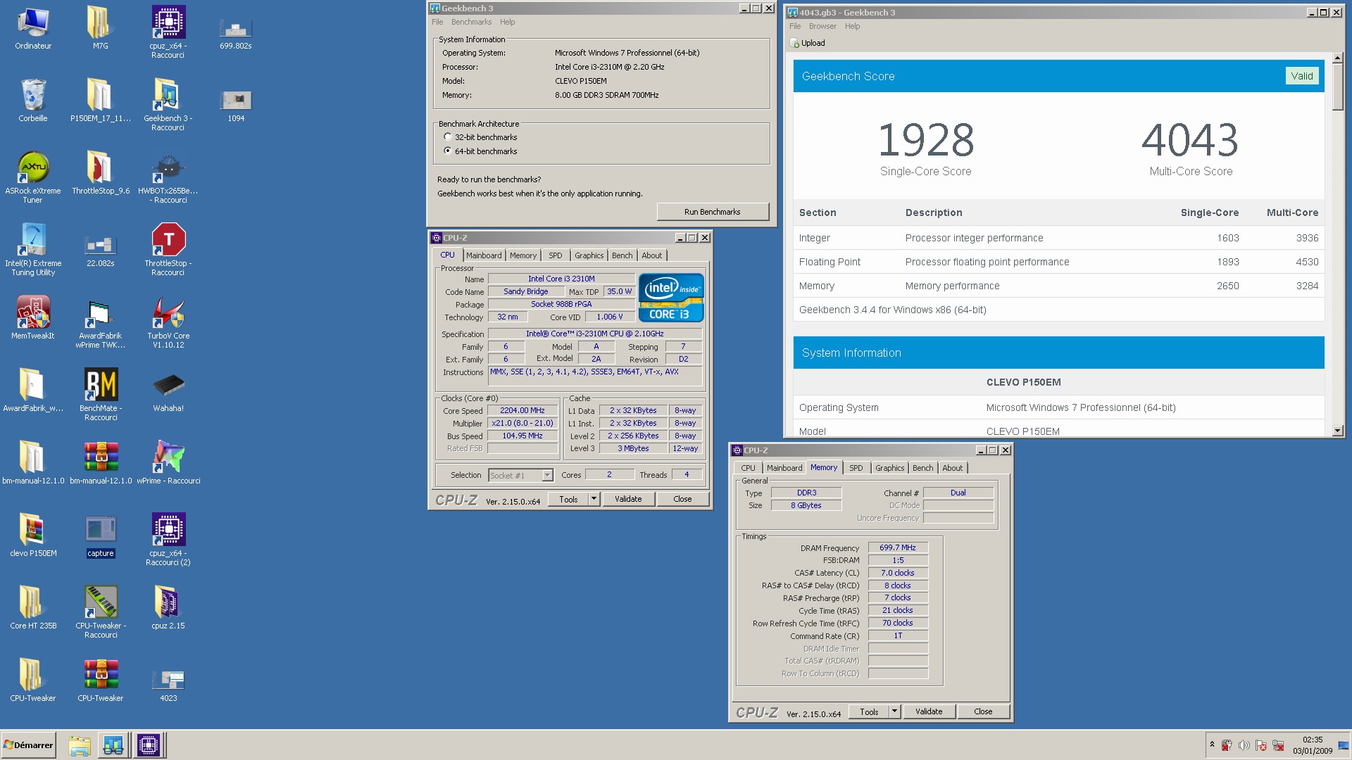Launch wPrime Raccourci icon

click(x=168, y=463)
